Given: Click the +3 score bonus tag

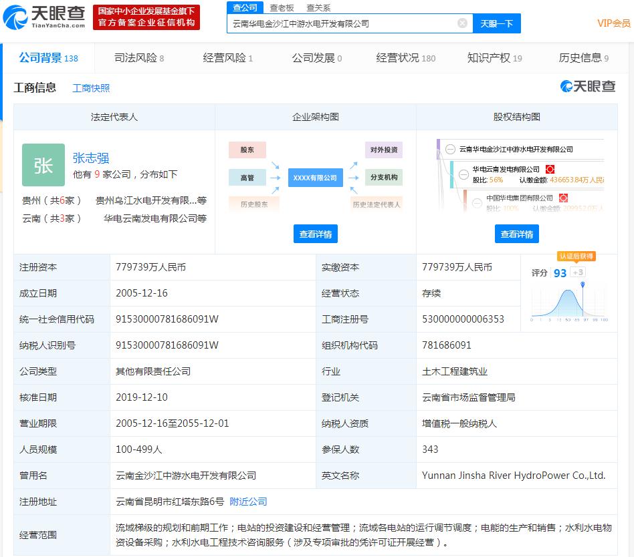Looking at the screenshot, I should (x=578, y=272).
